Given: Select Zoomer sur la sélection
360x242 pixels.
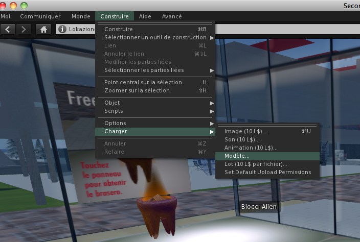Looking at the screenshot, I should point(155,90).
